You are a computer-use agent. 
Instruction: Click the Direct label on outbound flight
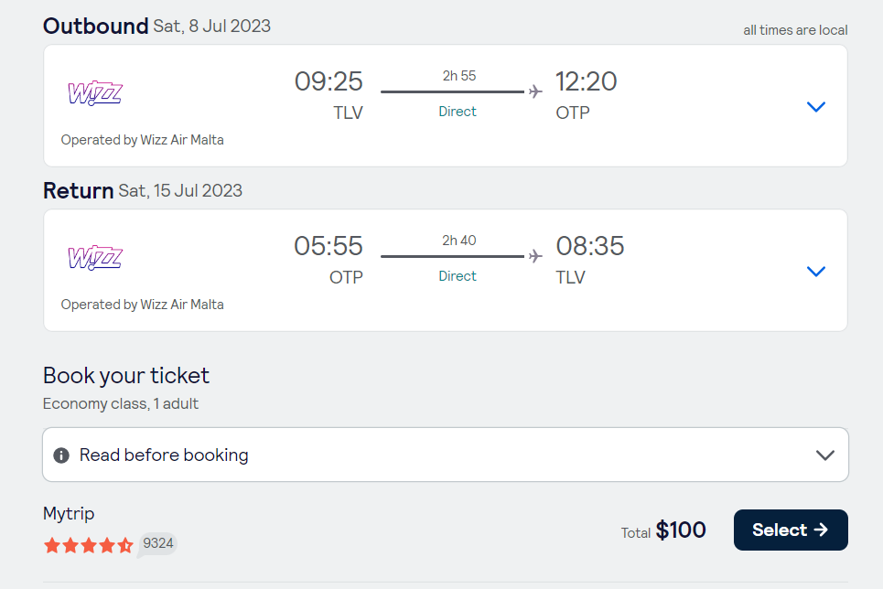[458, 112]
